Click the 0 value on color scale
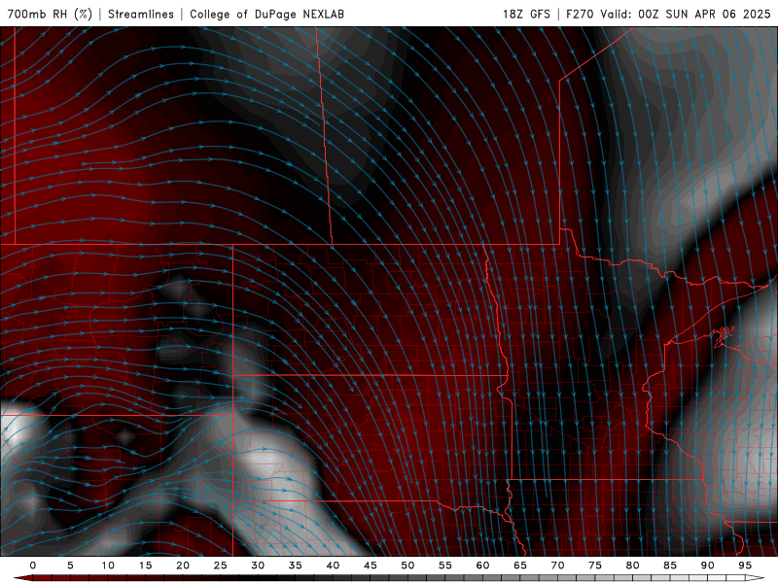The height and width of the screenshot is (583, 778). coord(33,566)
